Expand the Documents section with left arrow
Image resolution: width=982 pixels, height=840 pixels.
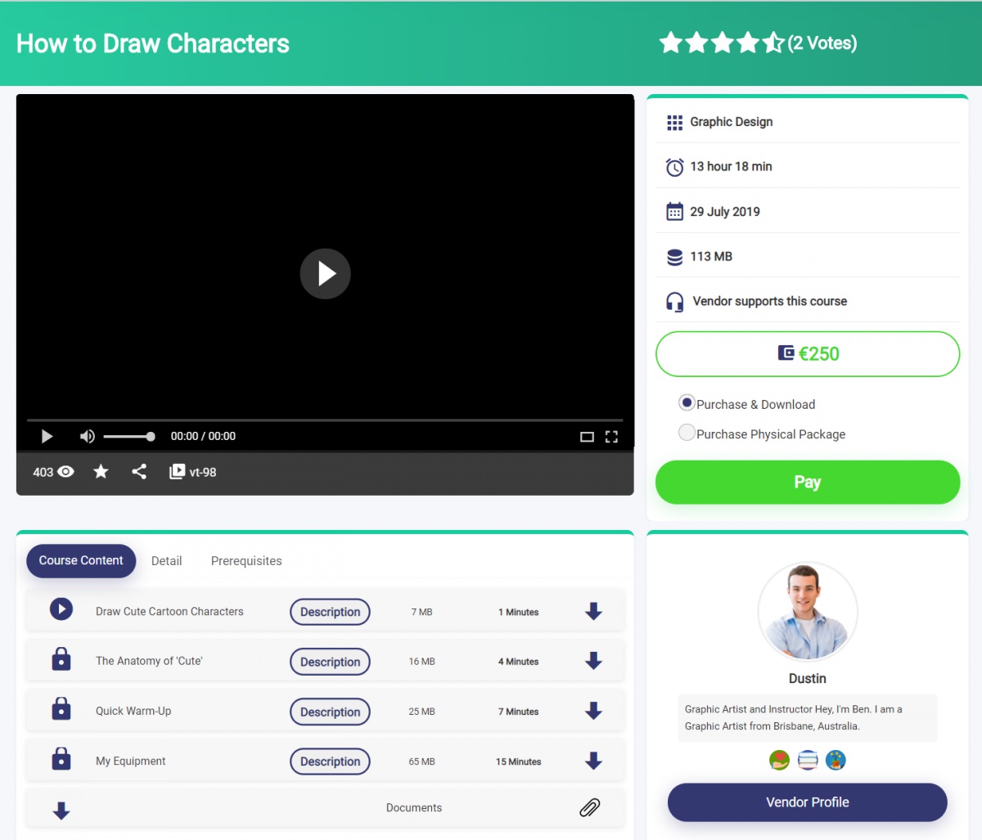[61, 811]
